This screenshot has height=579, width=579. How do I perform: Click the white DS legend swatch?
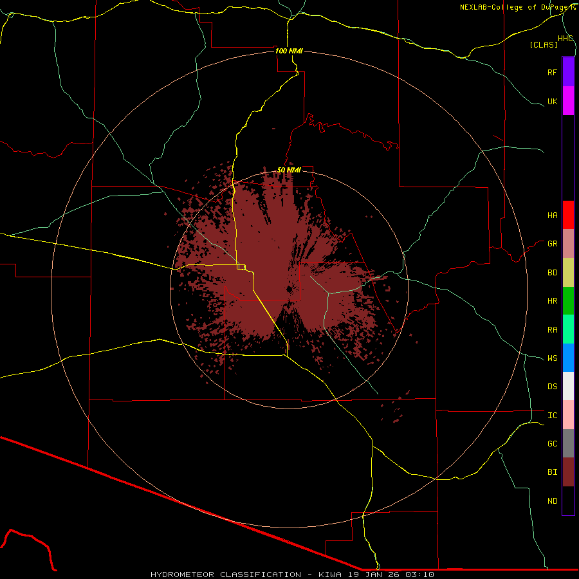(568, 386)
